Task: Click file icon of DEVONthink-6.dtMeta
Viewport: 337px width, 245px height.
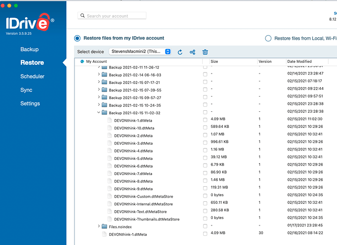Action: point(109,166)
